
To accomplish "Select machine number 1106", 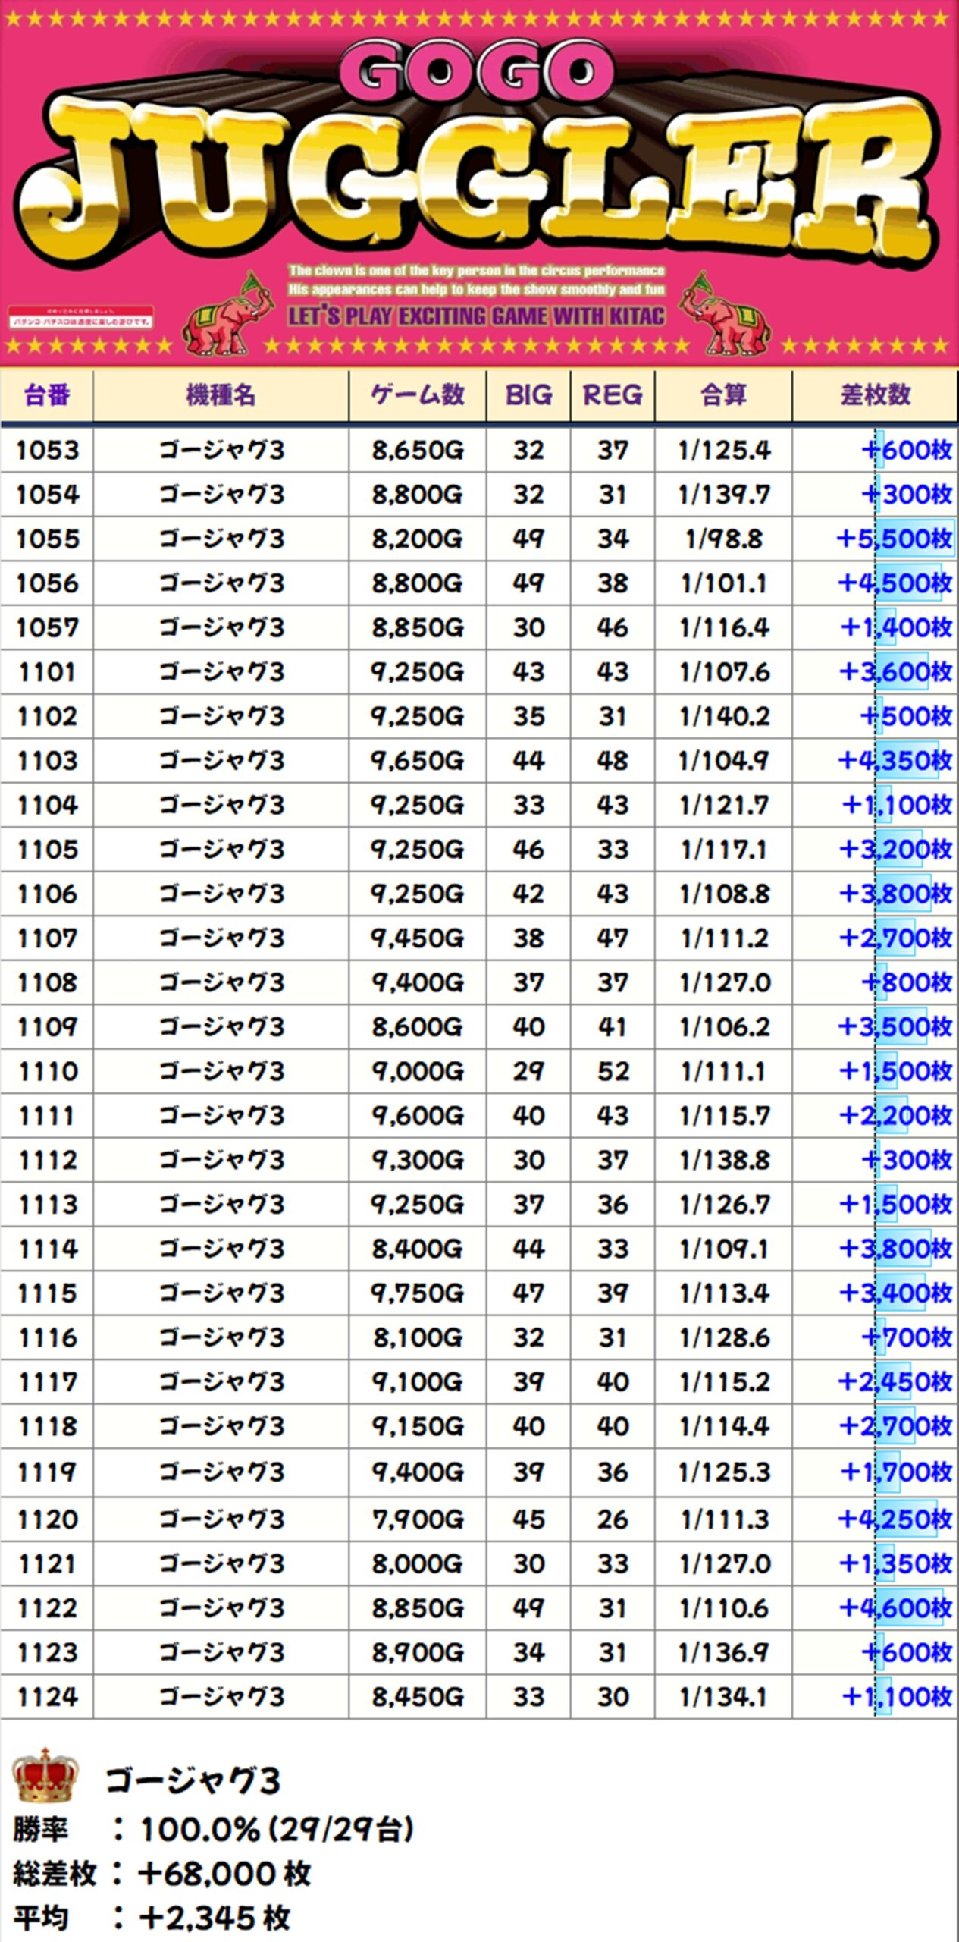I will [48, 894].
